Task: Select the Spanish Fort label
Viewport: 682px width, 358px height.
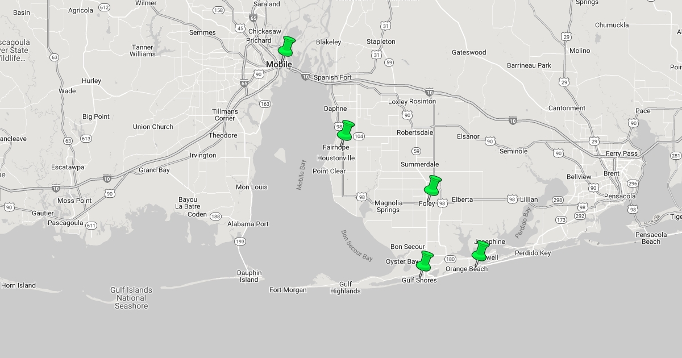Action: tap(332, 77)
